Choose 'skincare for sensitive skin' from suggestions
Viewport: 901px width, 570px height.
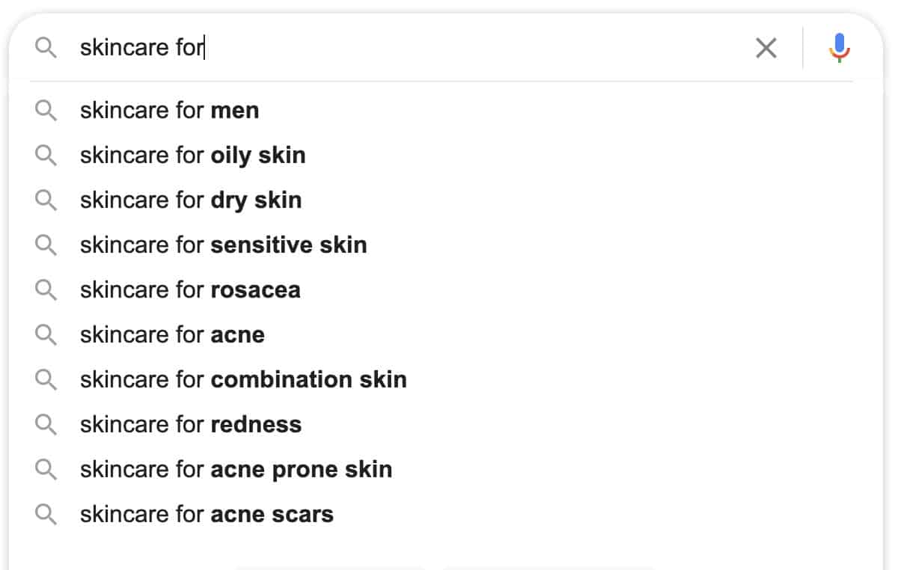(222, 245)
